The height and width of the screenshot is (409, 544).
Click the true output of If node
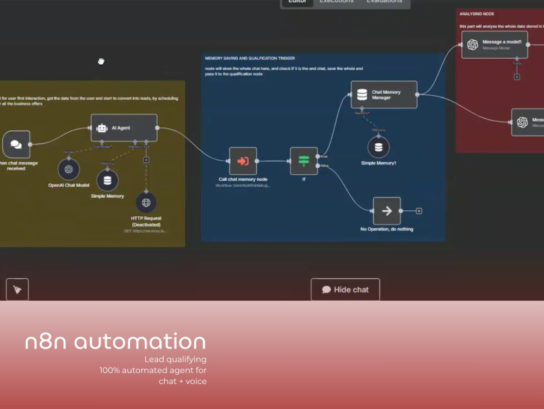tap(318, 157)
